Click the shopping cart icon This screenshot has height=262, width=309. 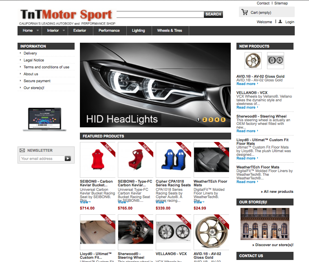tap(245, 12)
